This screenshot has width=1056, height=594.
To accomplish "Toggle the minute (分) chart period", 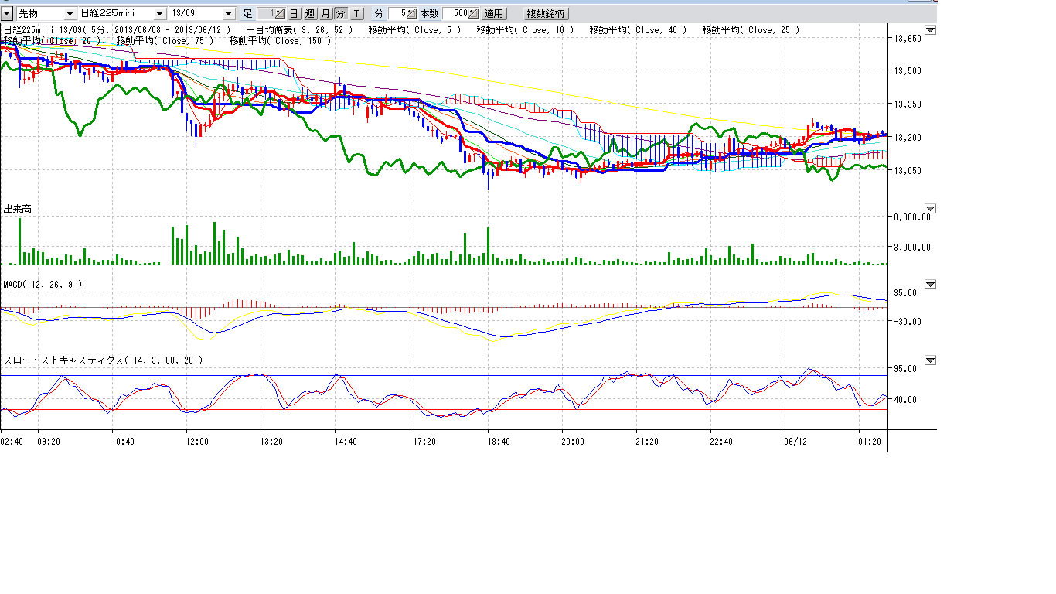I will [x=340, y=14].
